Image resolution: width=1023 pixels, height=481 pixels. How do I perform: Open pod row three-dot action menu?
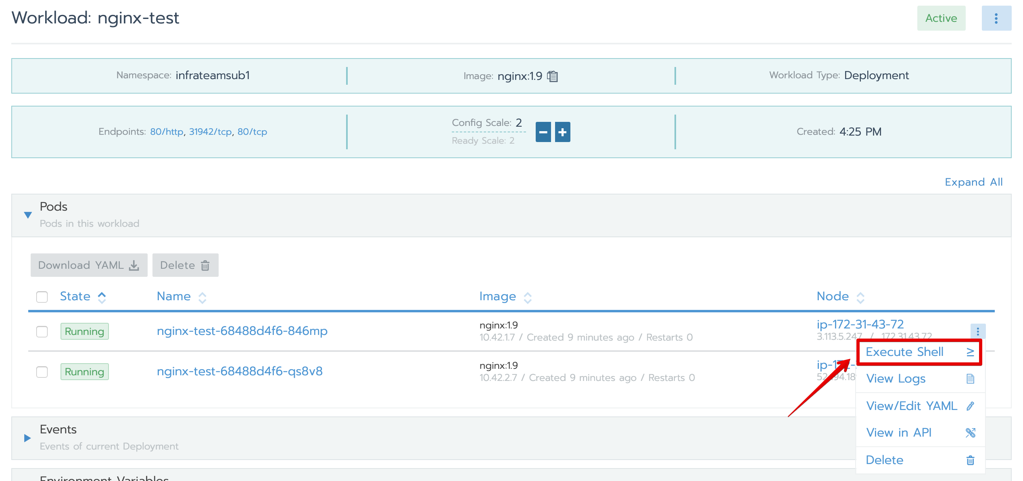click(x=977, y=331)
